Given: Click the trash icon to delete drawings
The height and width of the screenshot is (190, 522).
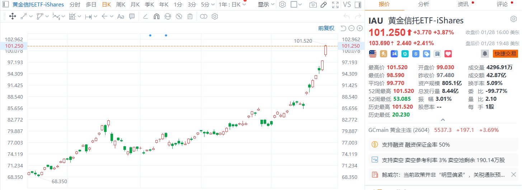Looking at the screenshot, I should [x=190, y=16].
